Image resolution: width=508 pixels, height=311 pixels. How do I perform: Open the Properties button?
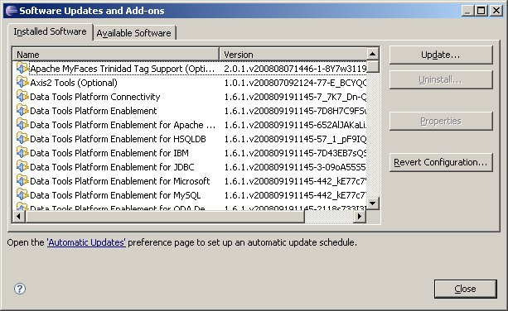click(441, 121)
